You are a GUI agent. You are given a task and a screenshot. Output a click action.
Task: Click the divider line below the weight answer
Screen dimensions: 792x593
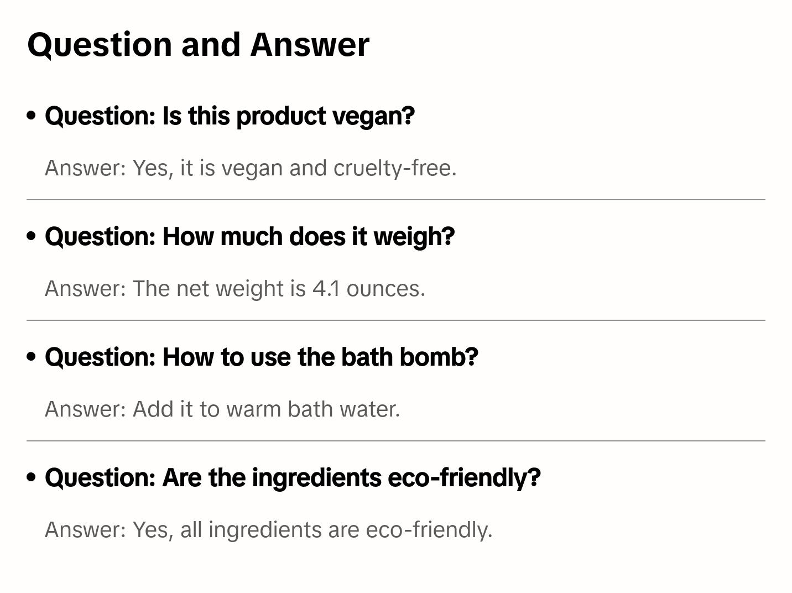pyautogui.click(x=396, y=320)
